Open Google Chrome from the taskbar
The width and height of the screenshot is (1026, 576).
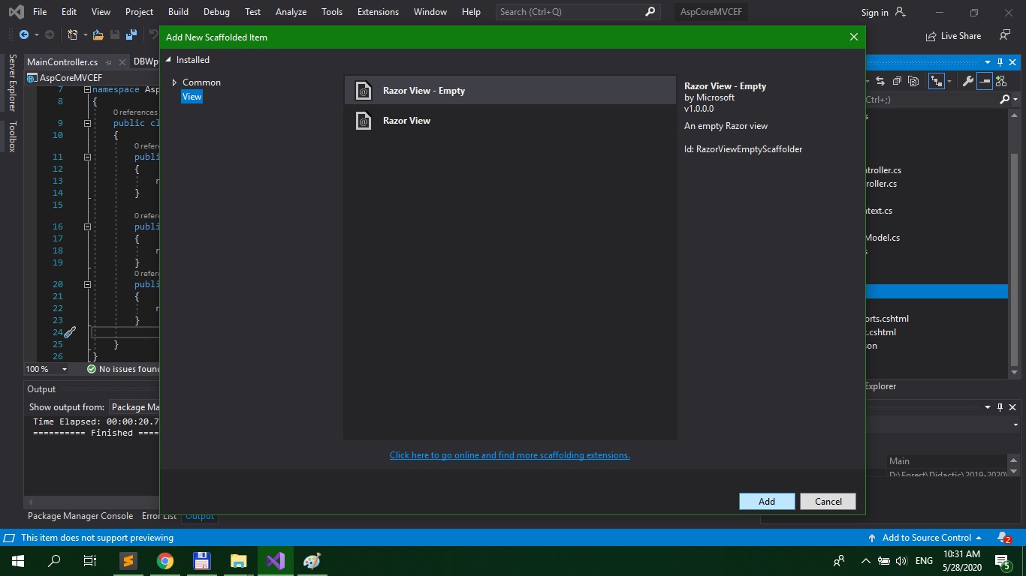(165, 560)
